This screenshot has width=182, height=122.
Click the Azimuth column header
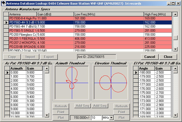coord(18,68)
